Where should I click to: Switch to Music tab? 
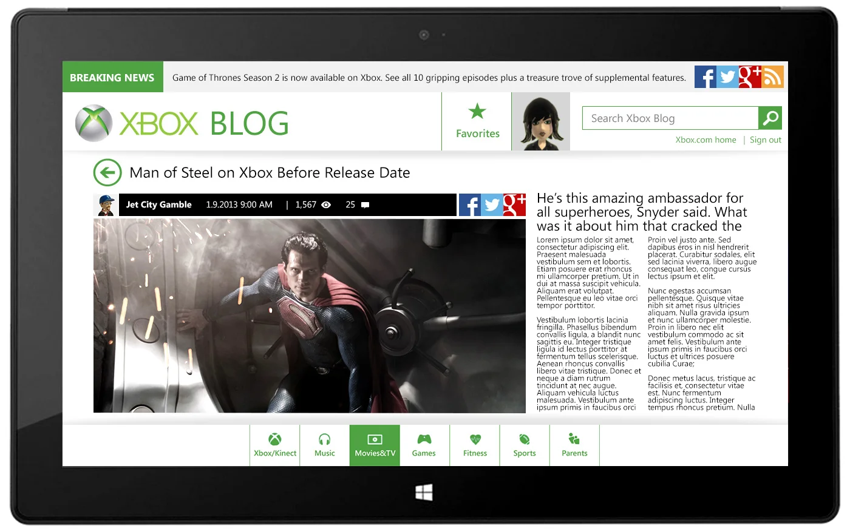(x=325, y=445)
